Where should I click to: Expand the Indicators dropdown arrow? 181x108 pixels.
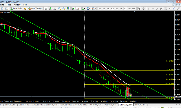85,9
